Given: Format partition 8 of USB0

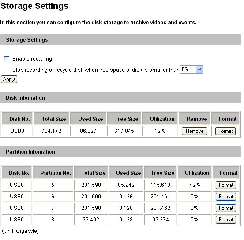Looking at the screenshot, I should [x=226, y=220].
